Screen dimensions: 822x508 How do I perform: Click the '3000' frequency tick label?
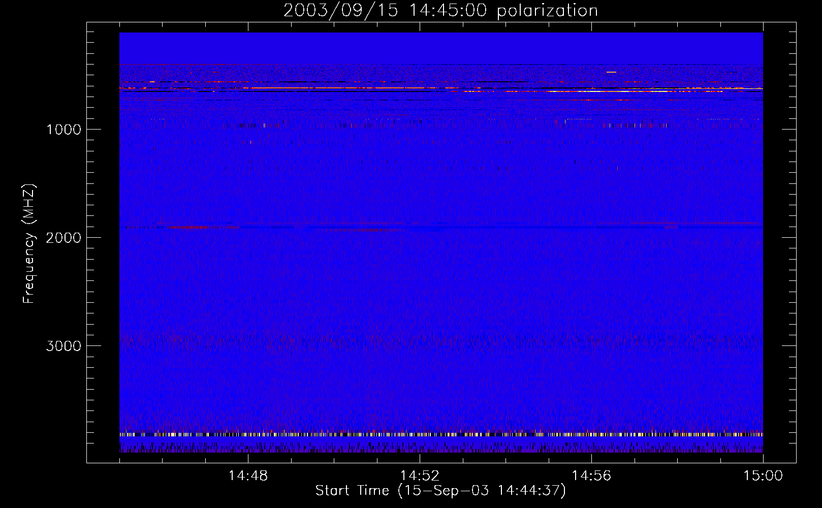[64, 346]
